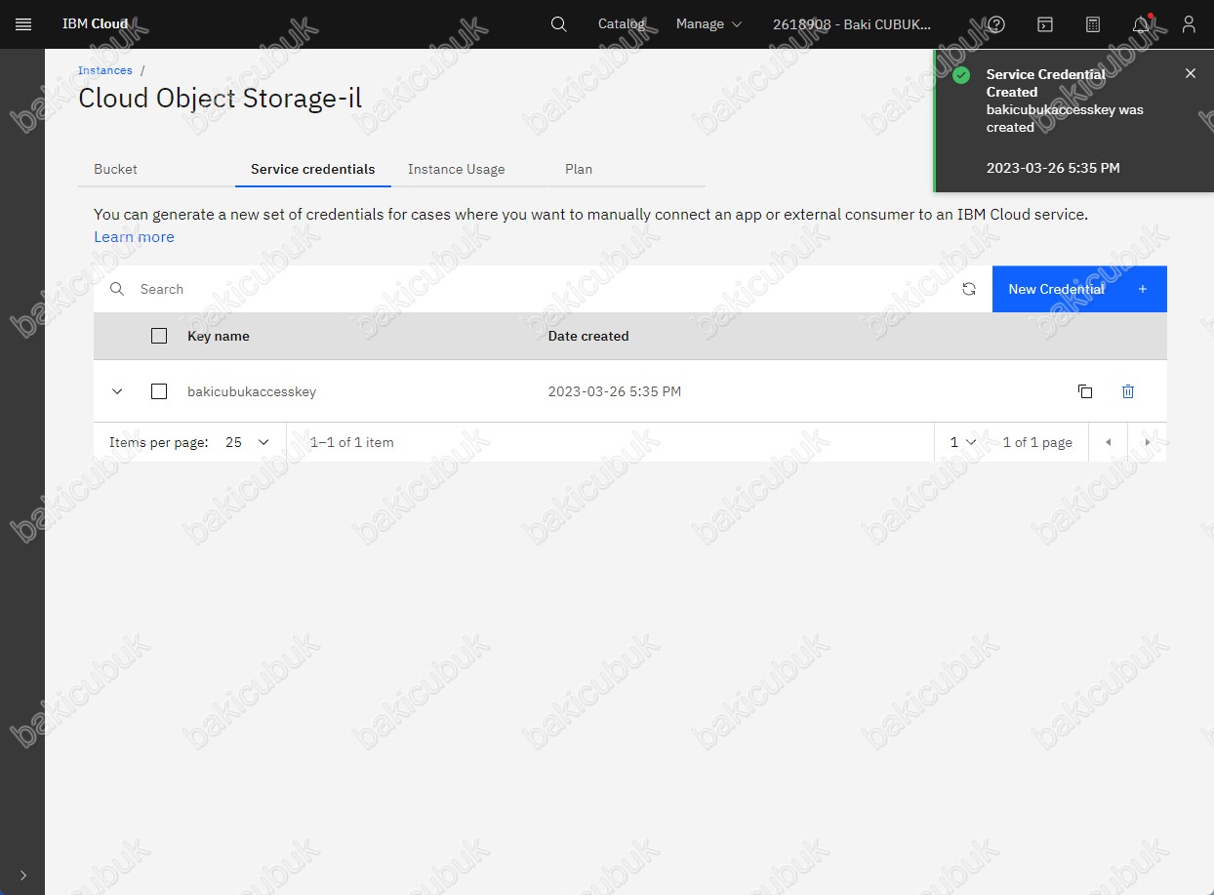Open the Plan tab

[627, 169]
